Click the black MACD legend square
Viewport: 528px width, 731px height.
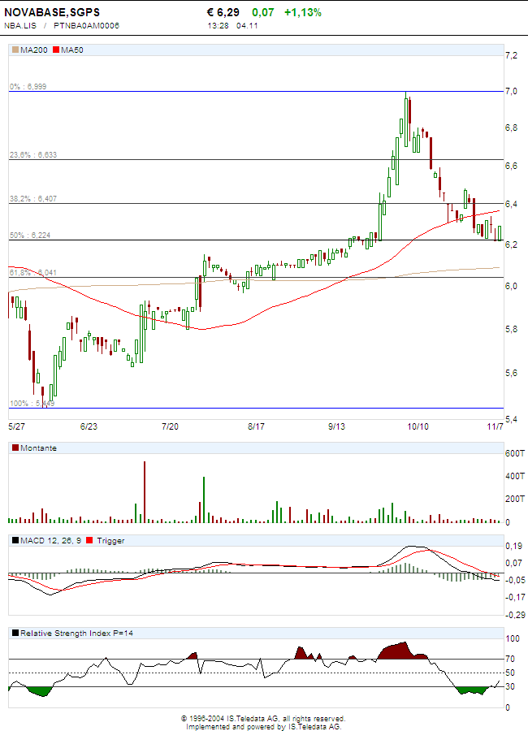15,540
